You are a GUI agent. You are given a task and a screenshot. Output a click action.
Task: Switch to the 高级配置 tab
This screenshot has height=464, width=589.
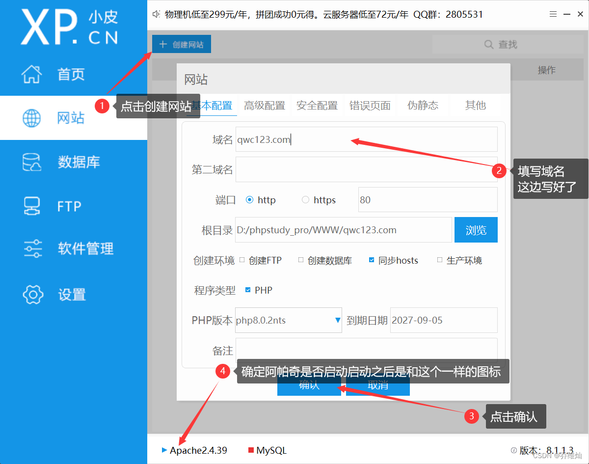click(x=265, y=105)
